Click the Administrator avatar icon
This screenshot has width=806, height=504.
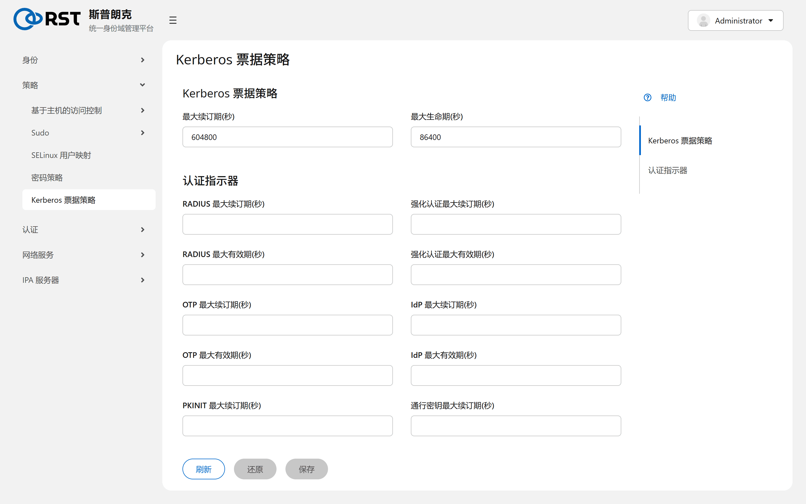(703, 21)
